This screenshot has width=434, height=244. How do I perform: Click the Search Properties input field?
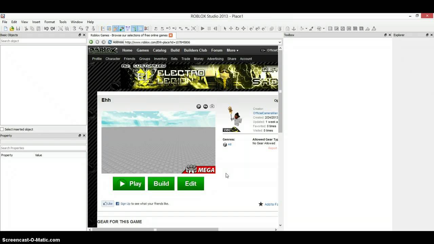coord(43,148)
